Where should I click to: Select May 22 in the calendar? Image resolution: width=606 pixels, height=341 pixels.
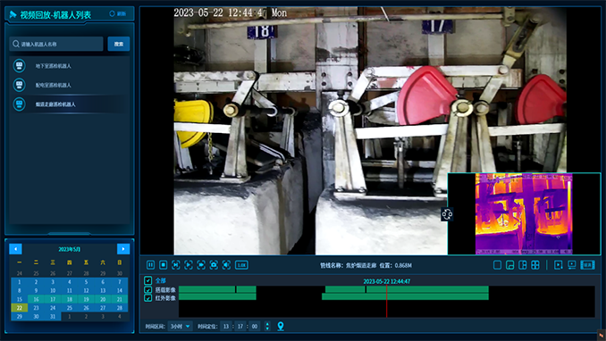(x=20, y=308)
